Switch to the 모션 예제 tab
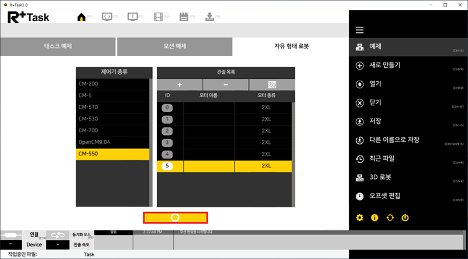This screenshot has height=259, width=468. tap(174, 46)
